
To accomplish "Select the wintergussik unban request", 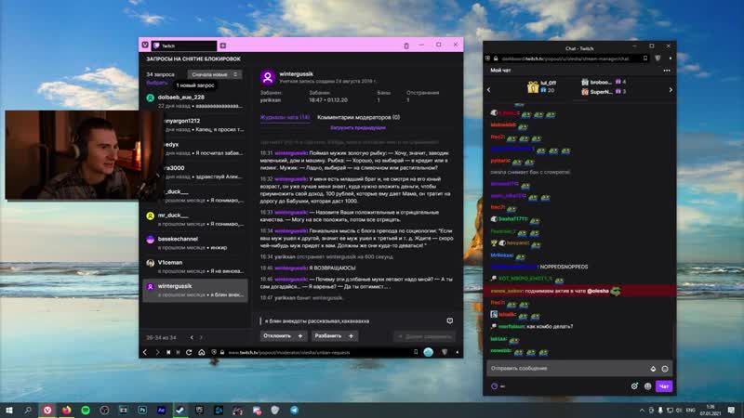I will tap(195, 290).
